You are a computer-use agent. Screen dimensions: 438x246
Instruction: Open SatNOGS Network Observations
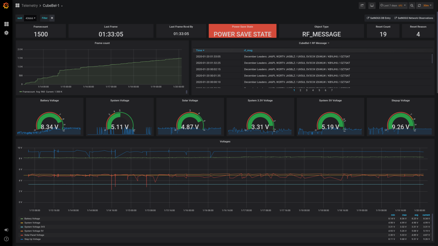pos(414,18)
